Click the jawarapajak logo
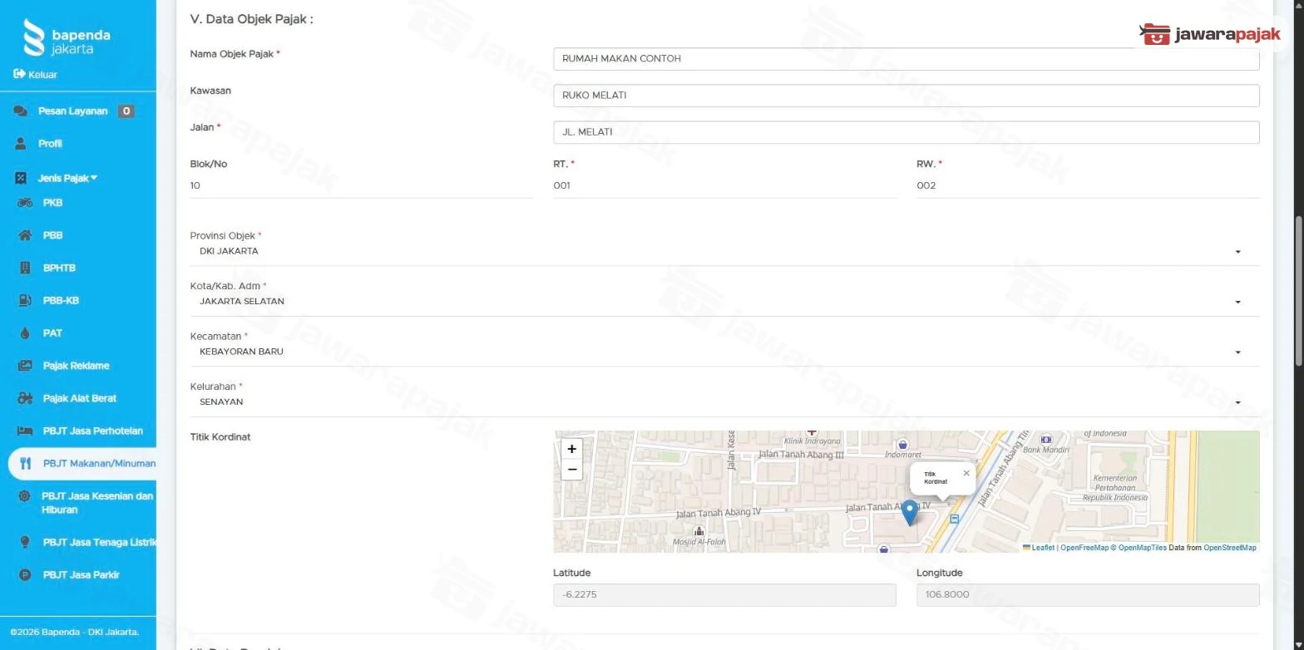Screen dimensions: 1304x650 (x=1209, y=34)
